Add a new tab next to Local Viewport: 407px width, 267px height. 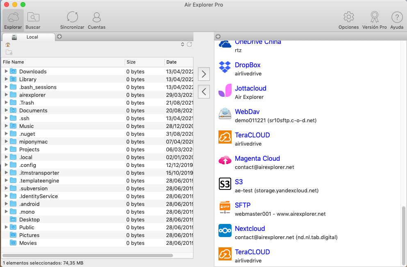pos(59,37)
